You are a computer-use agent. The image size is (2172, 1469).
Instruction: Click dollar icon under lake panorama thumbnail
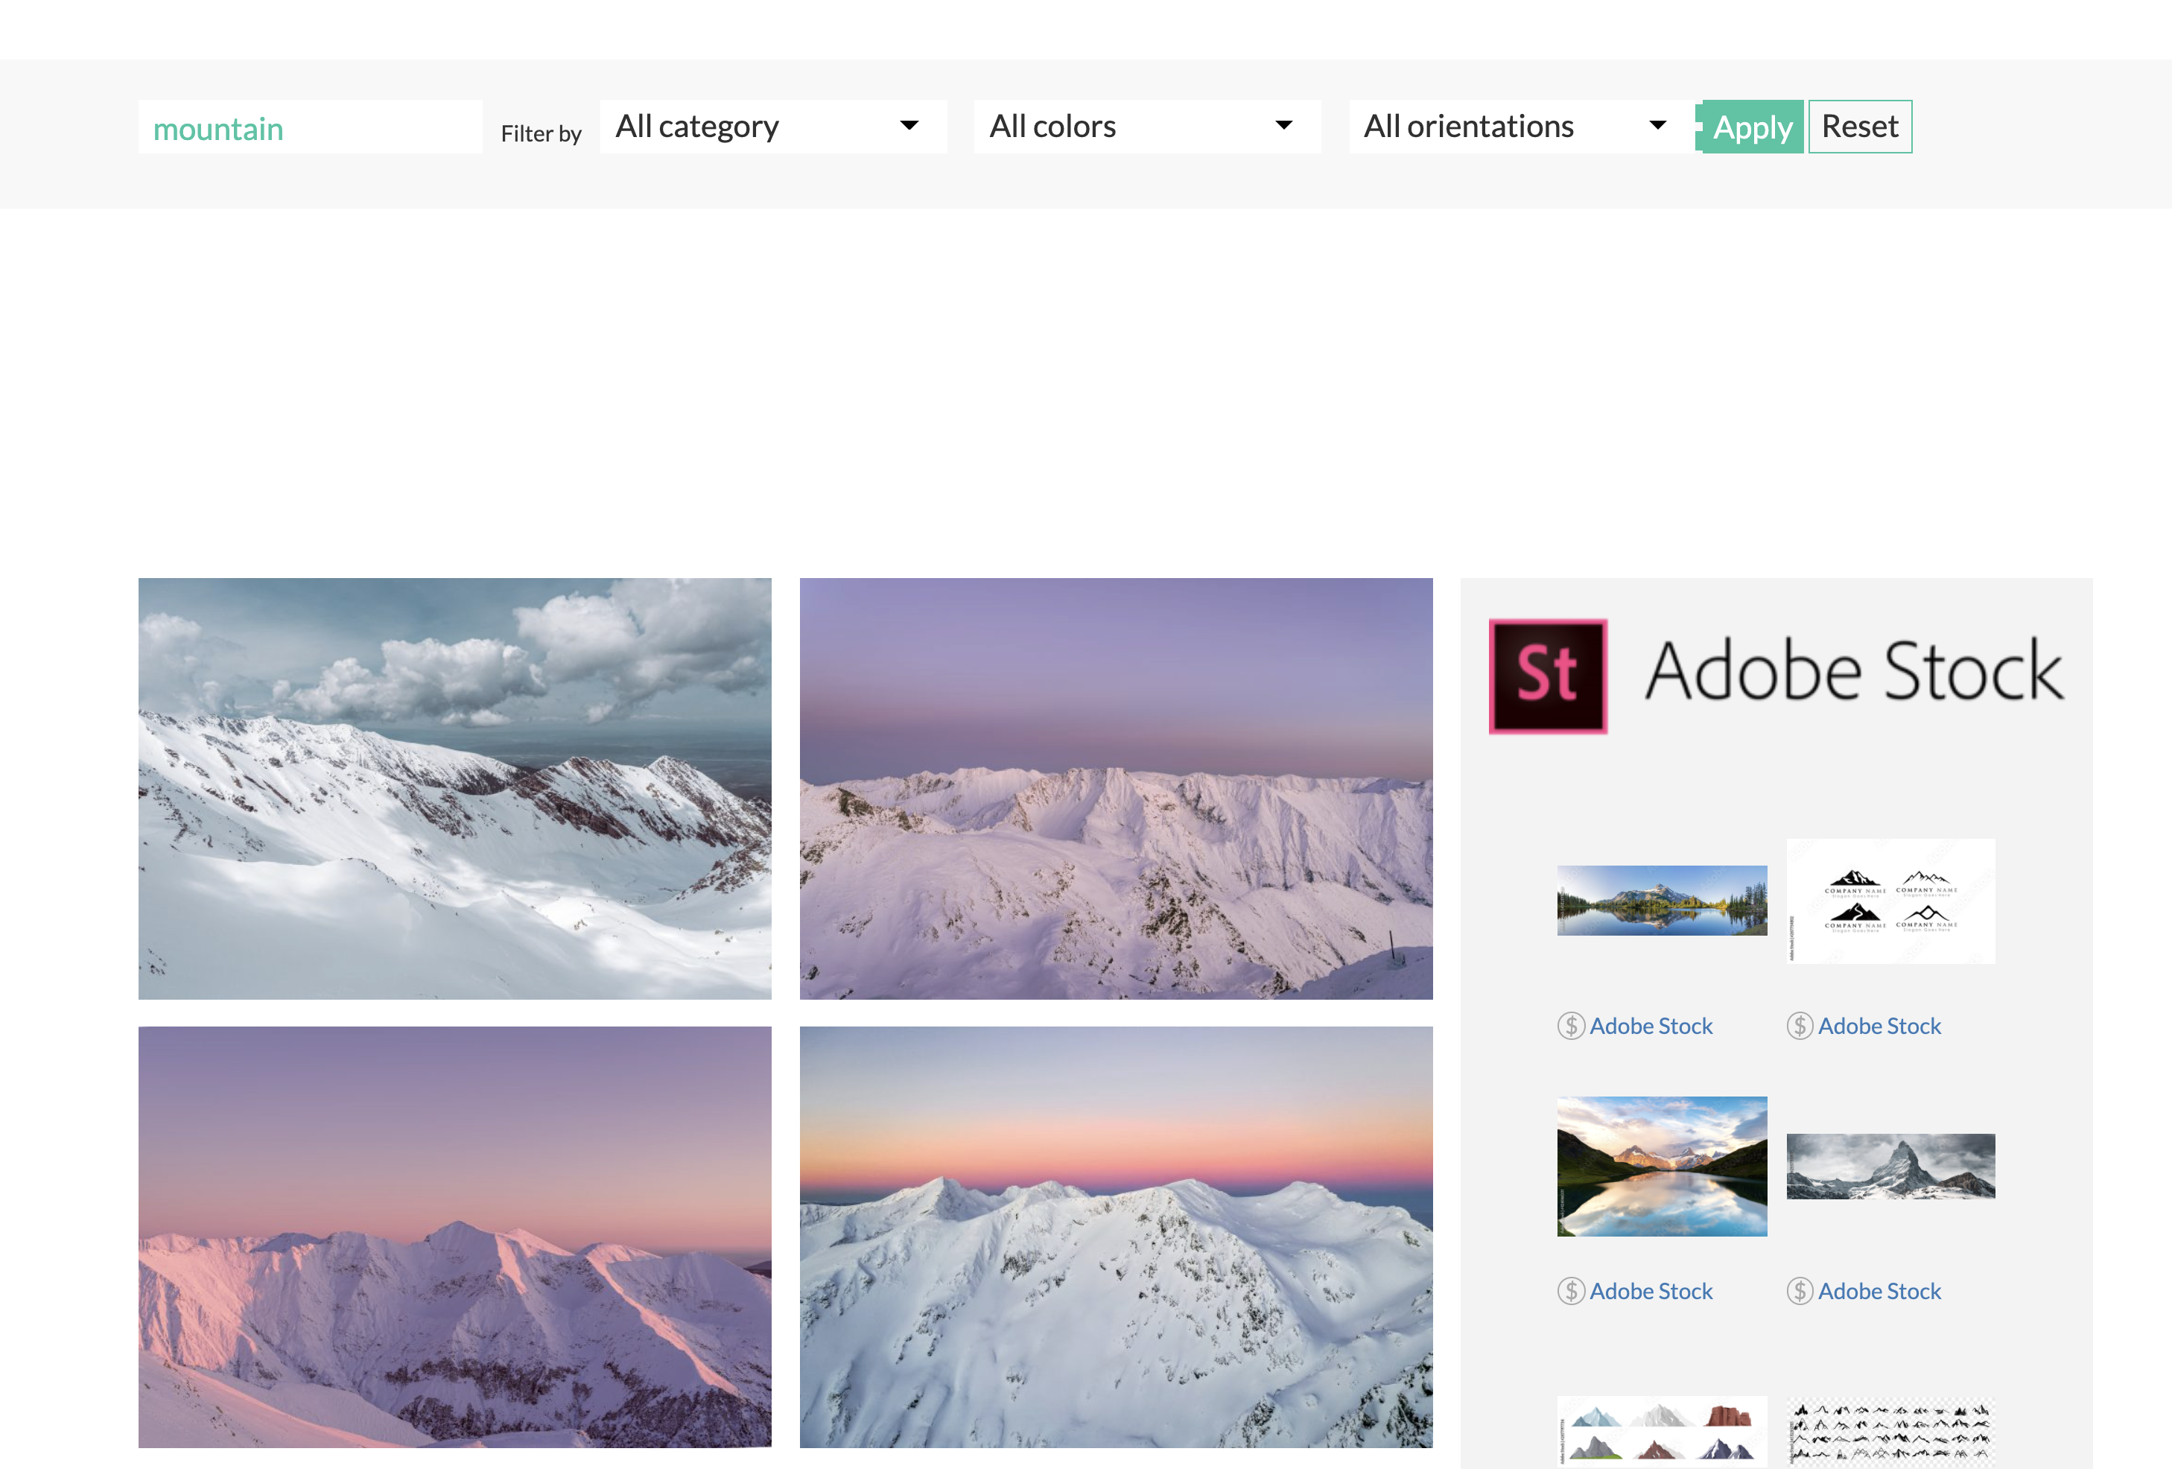tap(1570, 1026)
